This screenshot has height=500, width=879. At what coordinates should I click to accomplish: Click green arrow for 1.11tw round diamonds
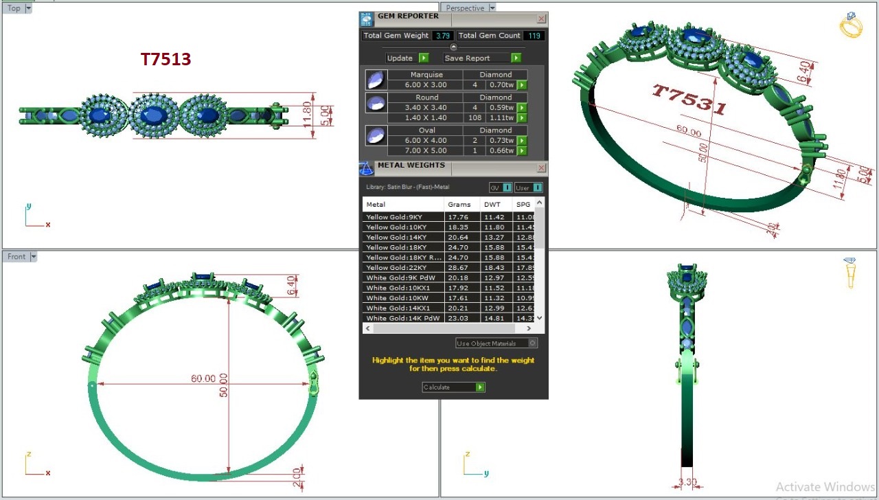tap(522, 118)
